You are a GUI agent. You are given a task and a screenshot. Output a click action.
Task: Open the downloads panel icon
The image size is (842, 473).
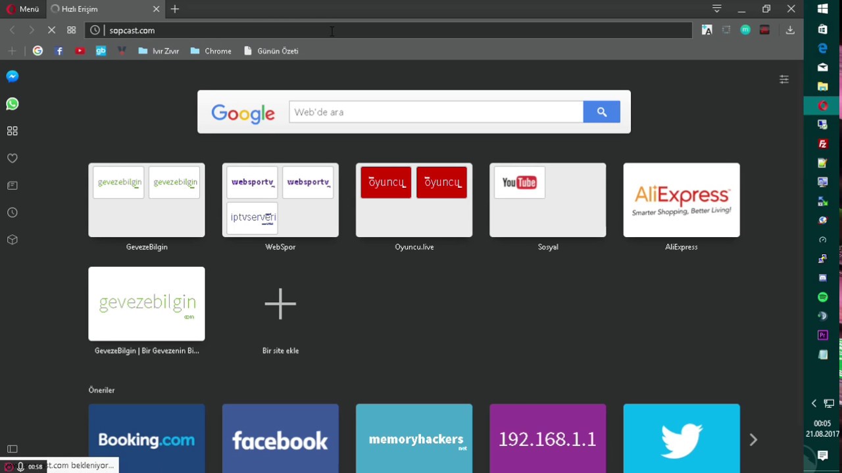790,30
